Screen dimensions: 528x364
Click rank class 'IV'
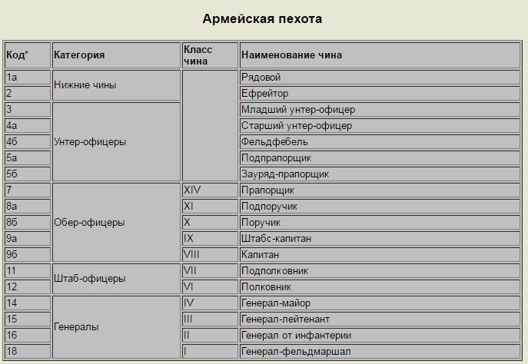[x=210, y=303]
